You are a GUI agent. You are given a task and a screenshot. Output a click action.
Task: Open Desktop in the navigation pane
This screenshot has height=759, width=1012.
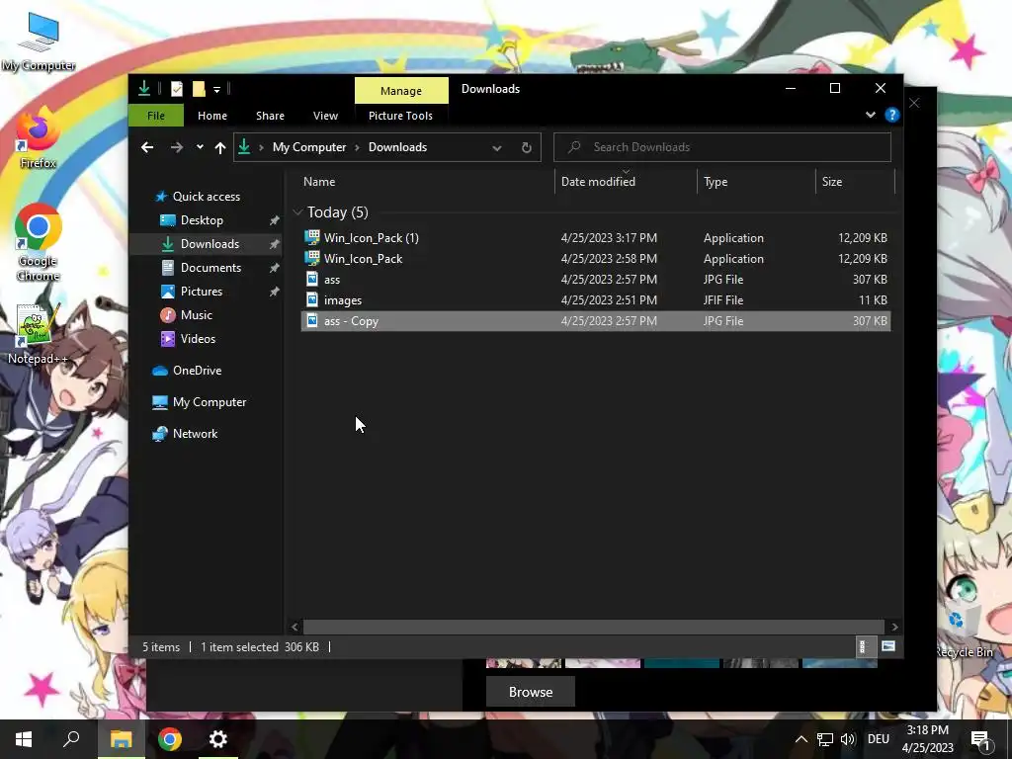(202, 220)
